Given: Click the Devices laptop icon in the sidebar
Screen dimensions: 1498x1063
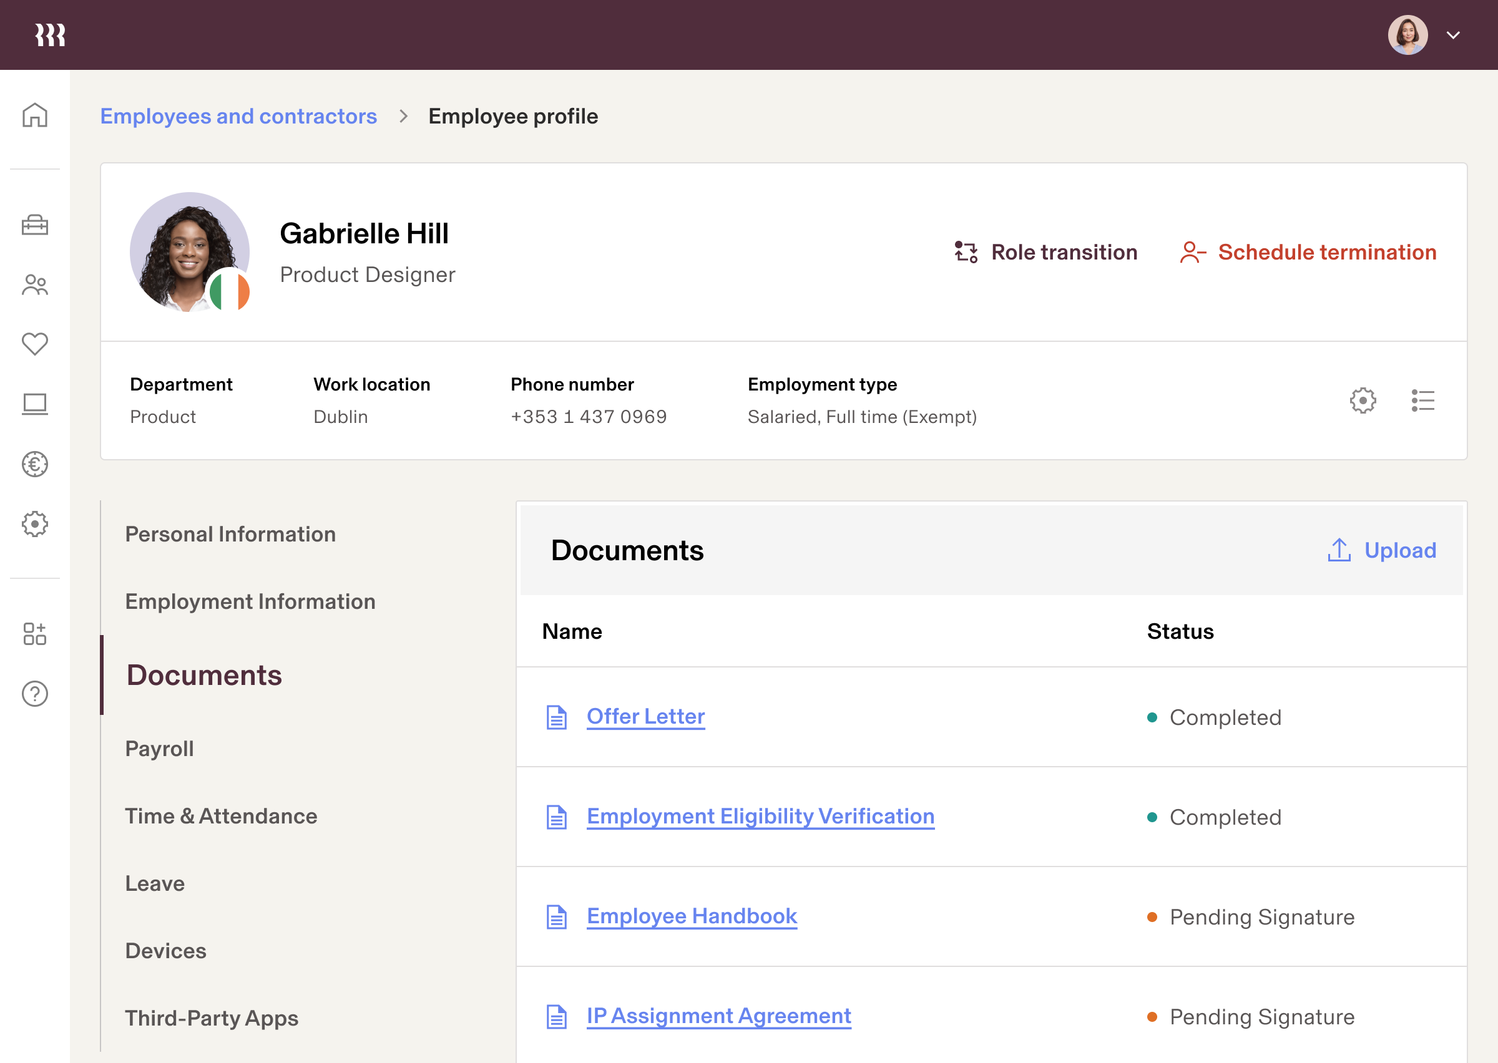Looking at the screenshot, I should (x=35, y=404).
